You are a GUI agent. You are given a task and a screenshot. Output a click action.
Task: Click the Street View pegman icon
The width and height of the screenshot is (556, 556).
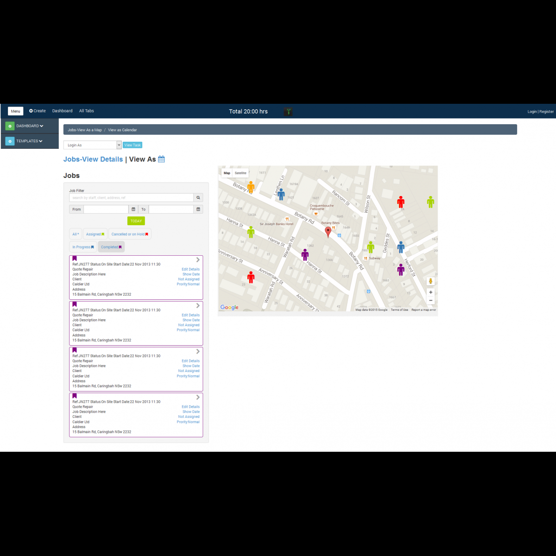pyautogui.click(x=431, y=281)
